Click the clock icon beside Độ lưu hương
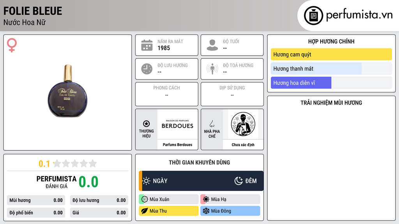 [147, 69]
